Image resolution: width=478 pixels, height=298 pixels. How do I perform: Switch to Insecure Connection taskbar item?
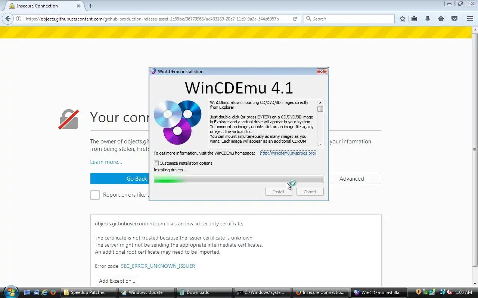pos(320,292)
